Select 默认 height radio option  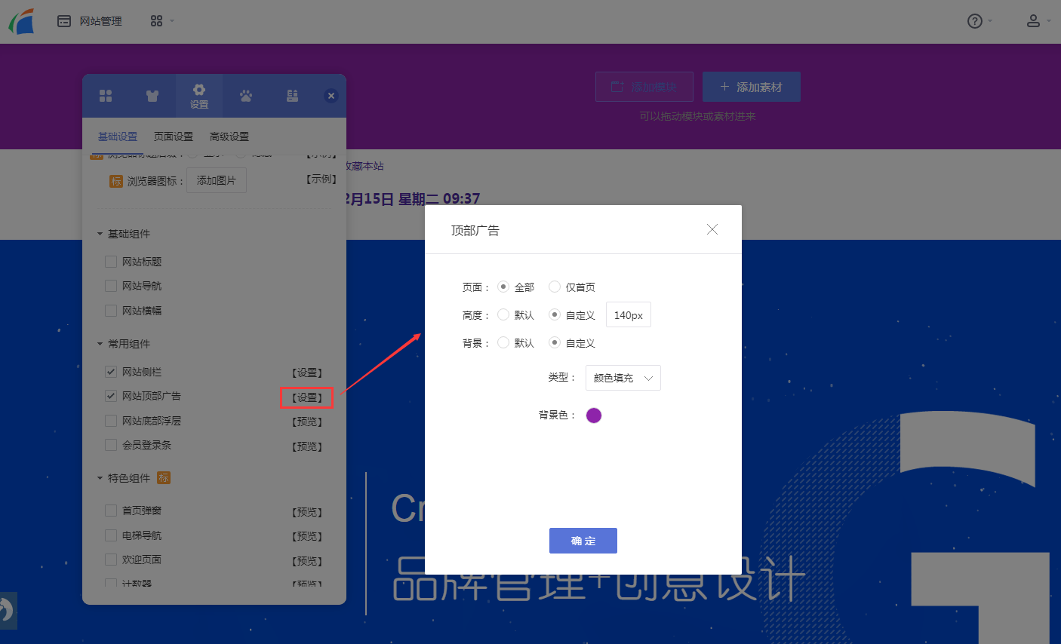tap(503, 314)
